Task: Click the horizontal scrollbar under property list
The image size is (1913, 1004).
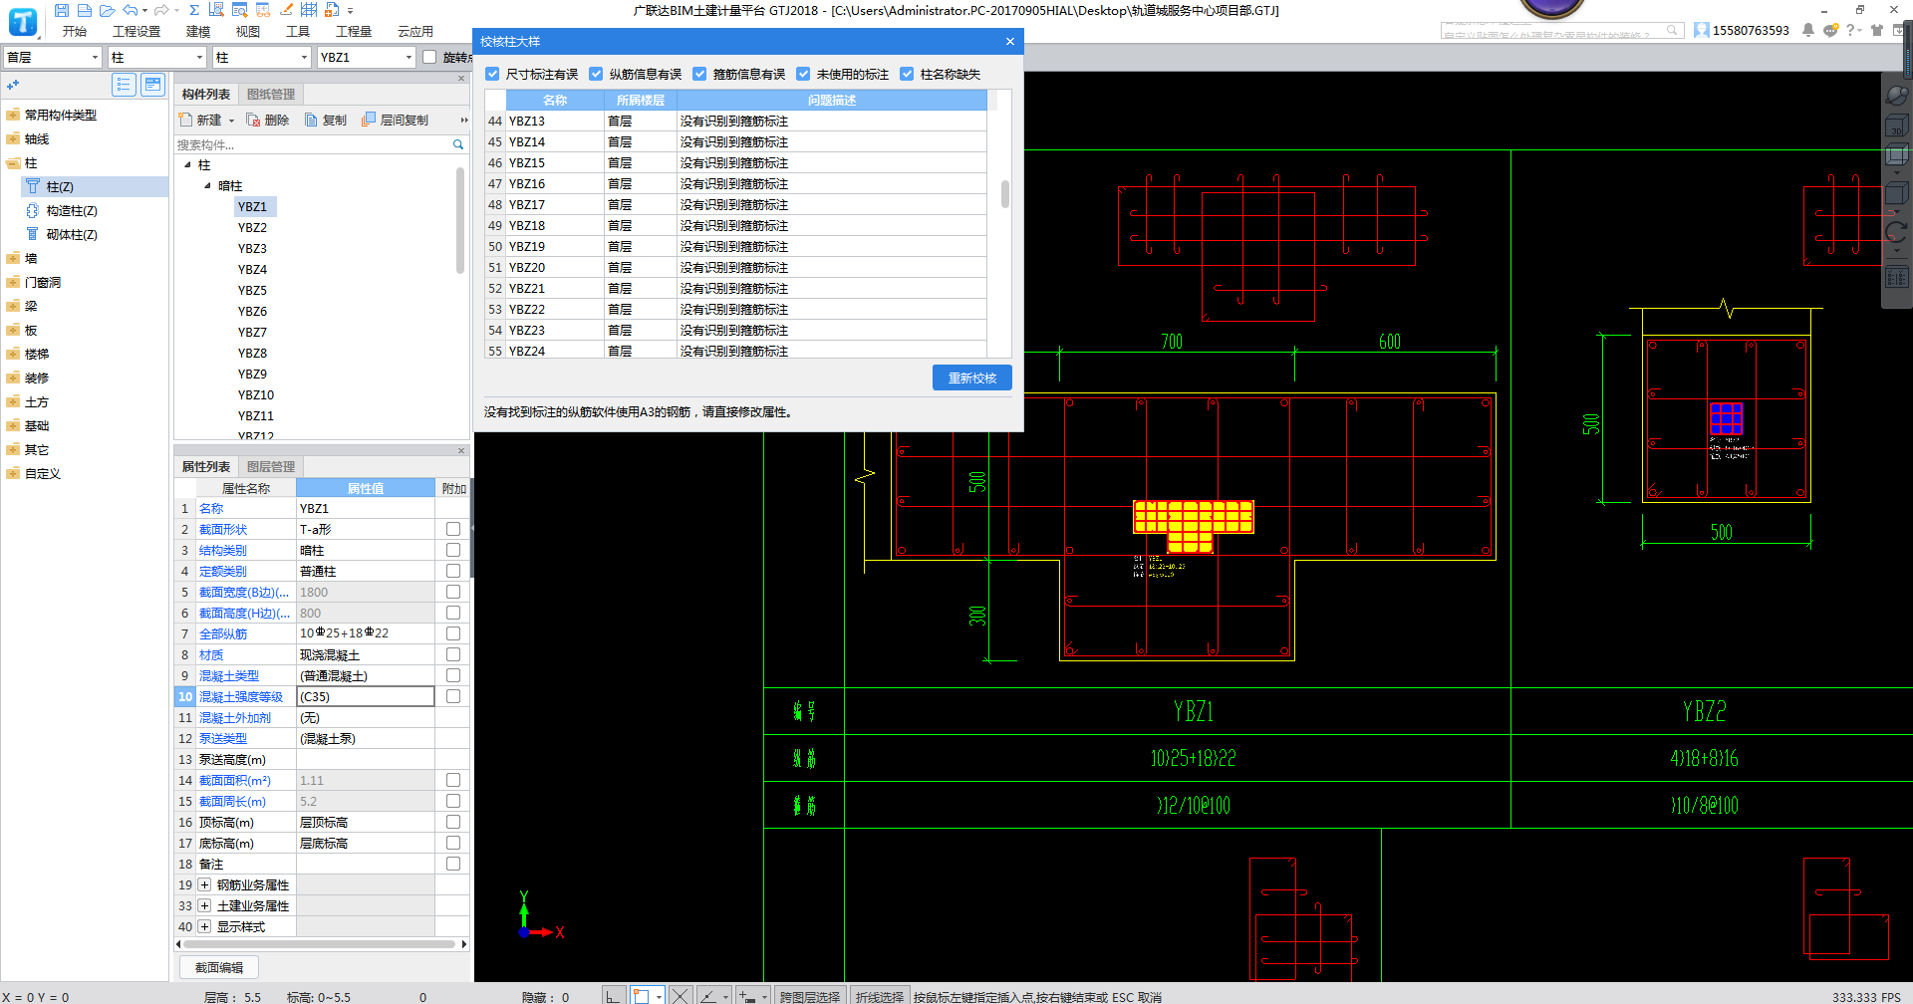Action: (x=319, y=943)
